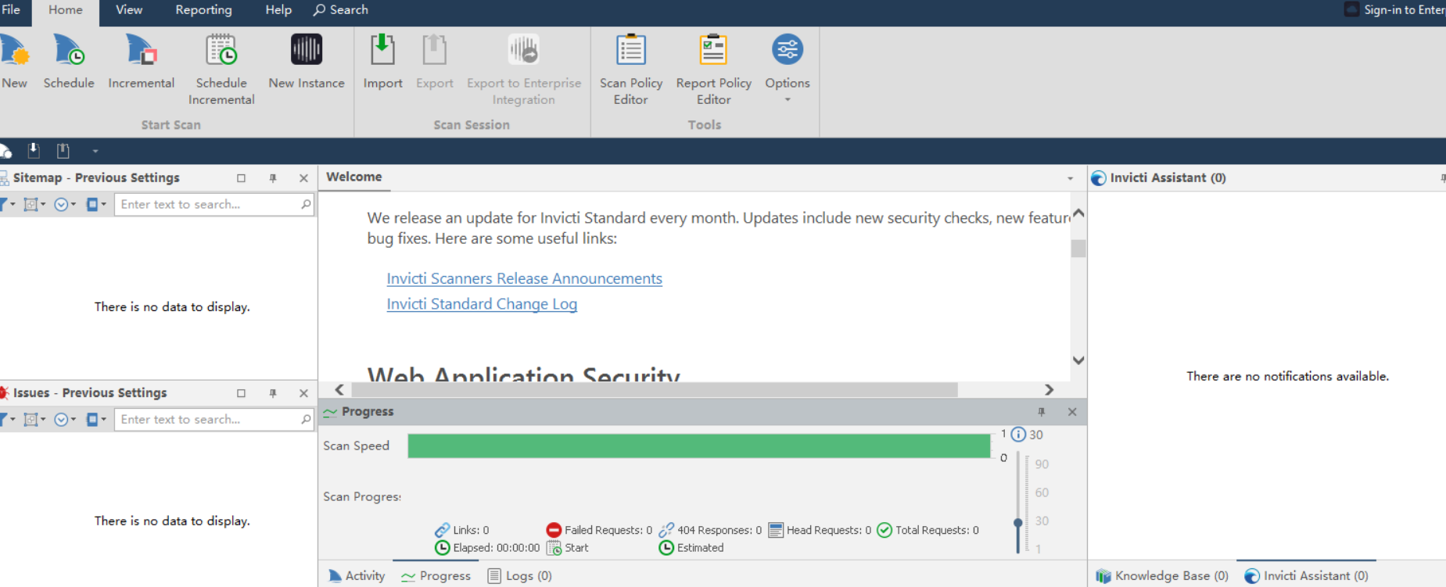Open Issues group-by dropdown
Viewport: 1446px width, 587px height.
(34, 419)
